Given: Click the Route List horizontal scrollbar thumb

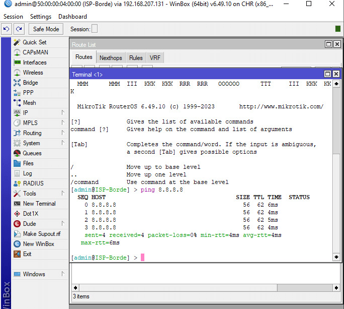Looking at the screenshot, I should point(305,288).
